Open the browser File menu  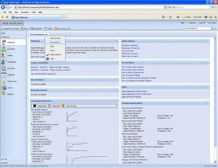point(5,12)
